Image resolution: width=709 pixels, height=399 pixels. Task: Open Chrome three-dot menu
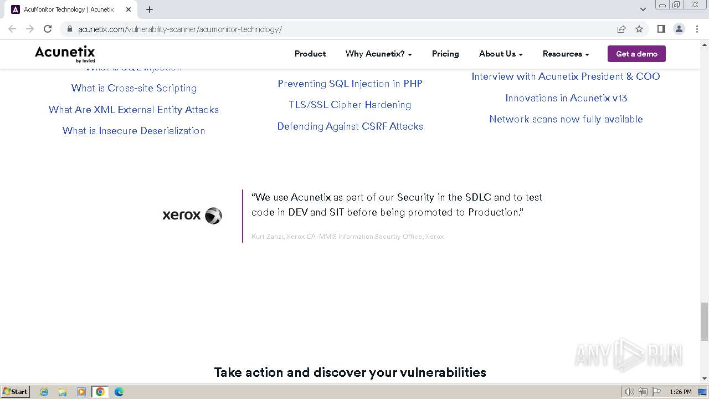click(x=696, y=29)
